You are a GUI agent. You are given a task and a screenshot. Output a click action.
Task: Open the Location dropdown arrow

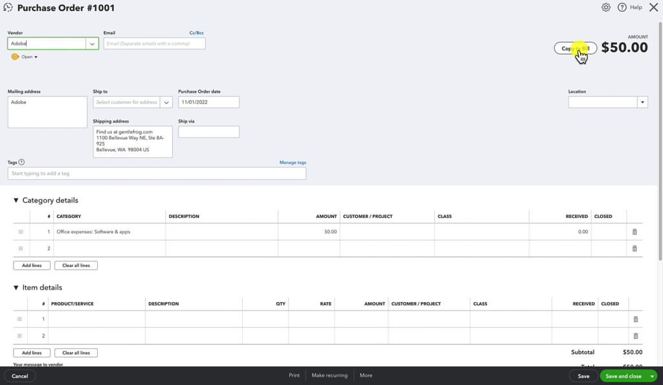pyautogui.click(x=642, y=102)
